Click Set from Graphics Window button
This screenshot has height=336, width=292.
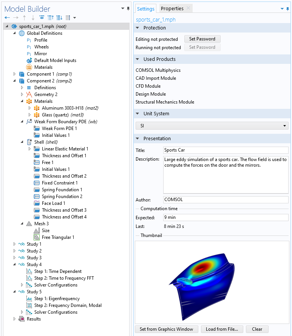point(167,329)
